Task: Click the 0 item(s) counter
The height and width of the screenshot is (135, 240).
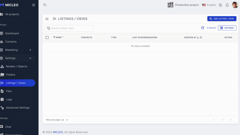Action: coord(211,28)
